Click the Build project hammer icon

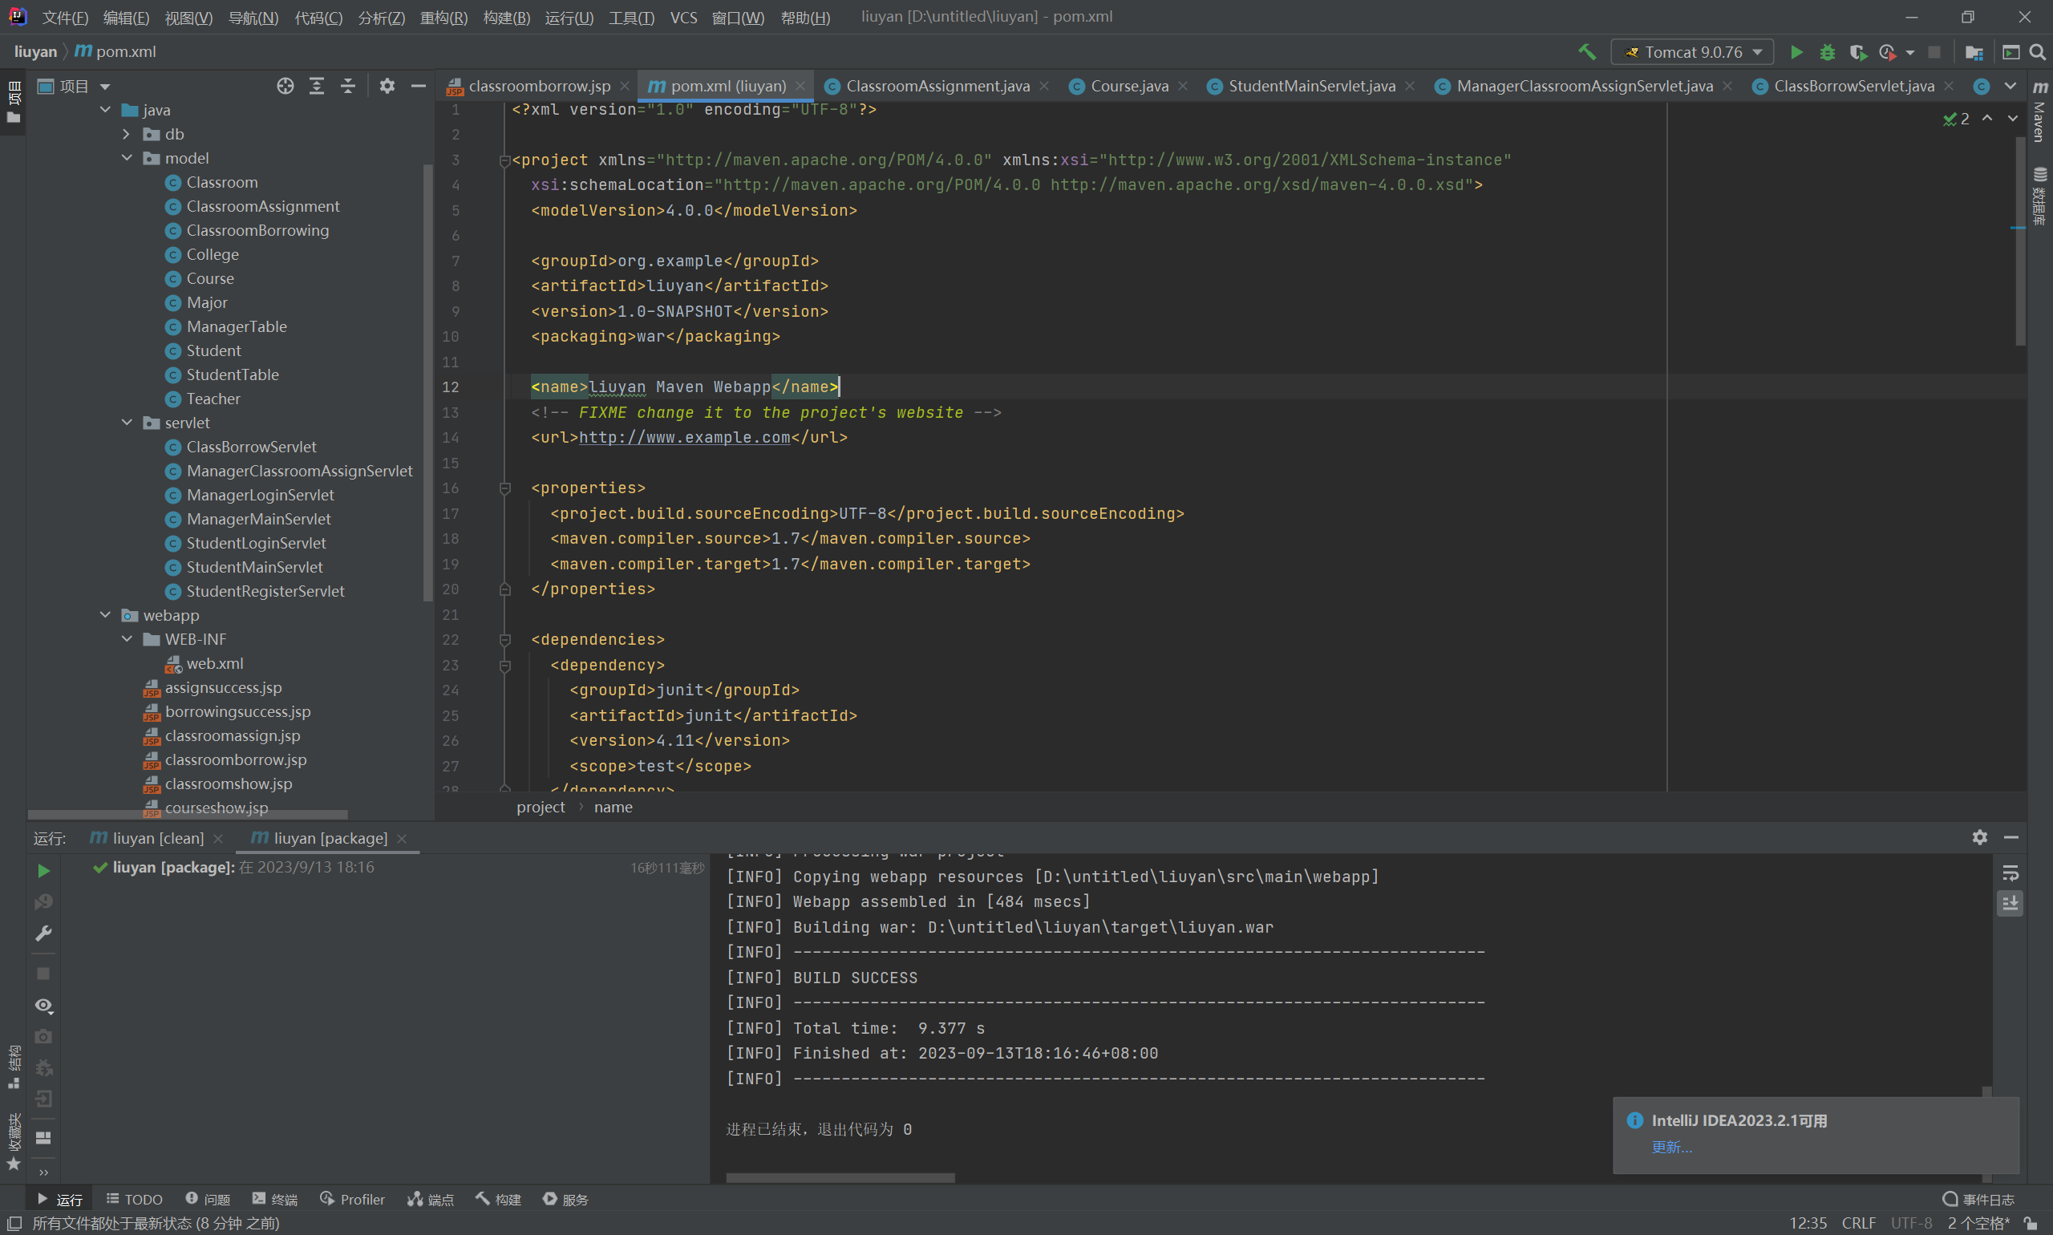pos(1586,51)
